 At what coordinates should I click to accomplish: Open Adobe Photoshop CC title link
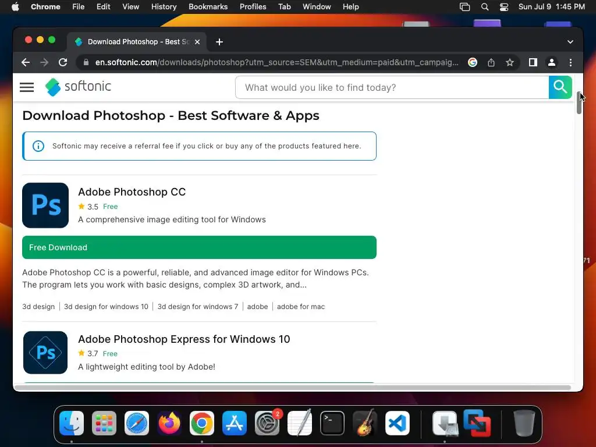click(x=132, y=192)
